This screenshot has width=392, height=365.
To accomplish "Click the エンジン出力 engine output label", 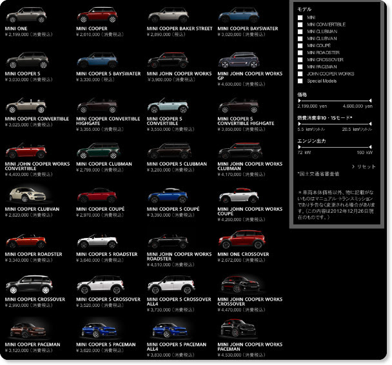I will [x=311, y=141].
